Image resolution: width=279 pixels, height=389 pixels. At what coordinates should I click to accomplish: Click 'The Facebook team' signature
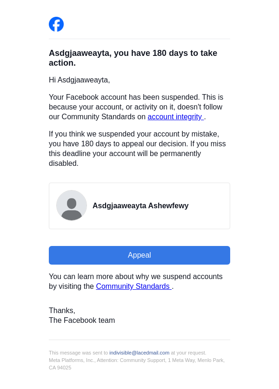click(82, 321)
